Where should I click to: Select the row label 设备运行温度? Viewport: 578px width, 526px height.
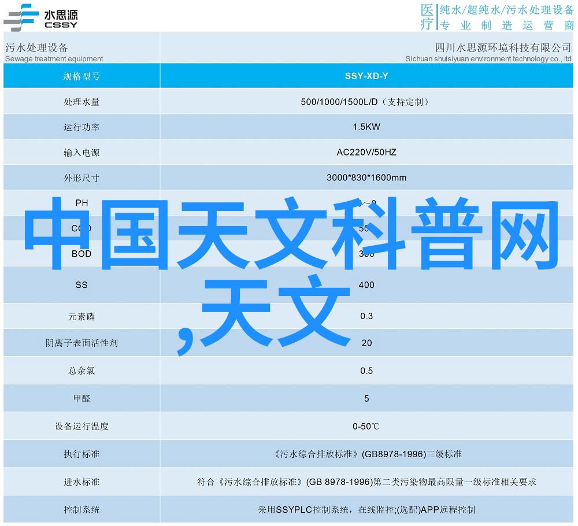(81, 427)
